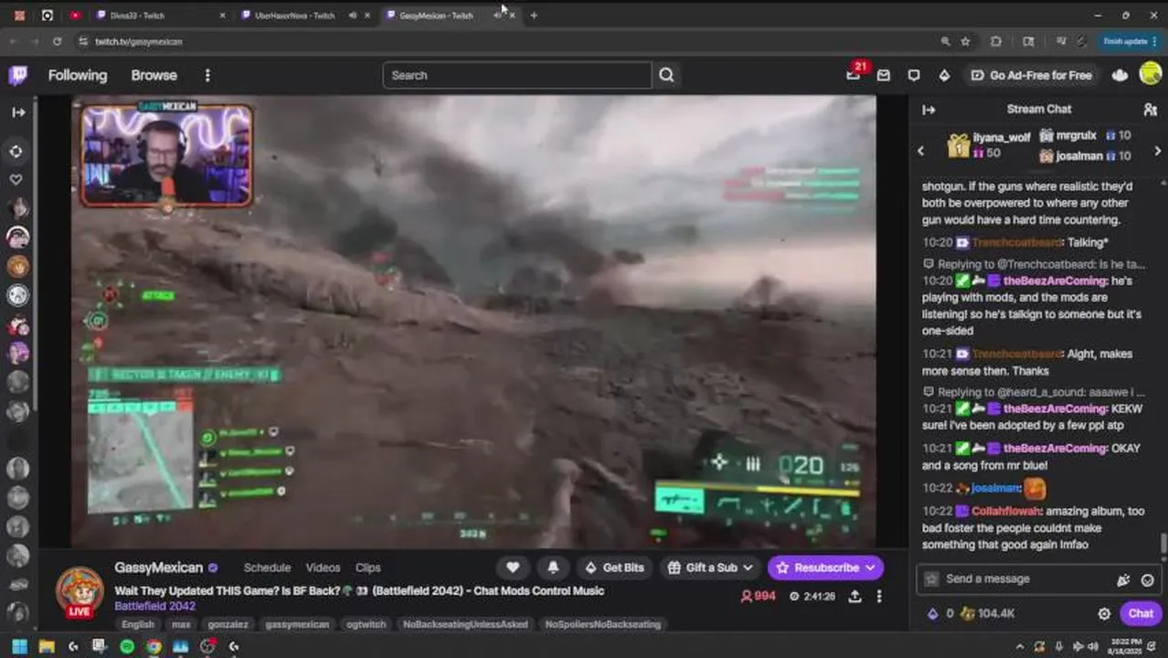This screenshot has height=658, width=1168.
Task: Open the pinned YouTube tab
Action: coord(75,16)
